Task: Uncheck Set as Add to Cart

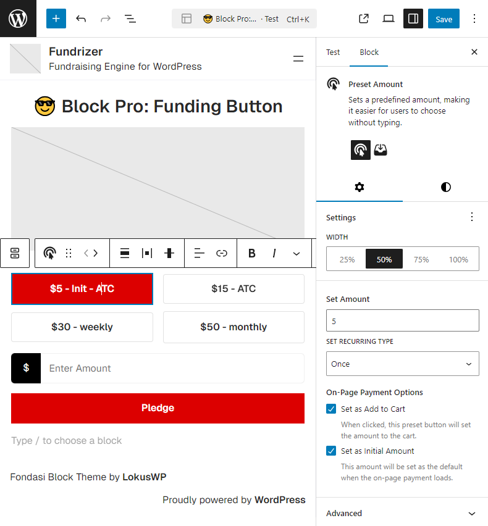Action: pyautogui.click(x=332, y=409)
